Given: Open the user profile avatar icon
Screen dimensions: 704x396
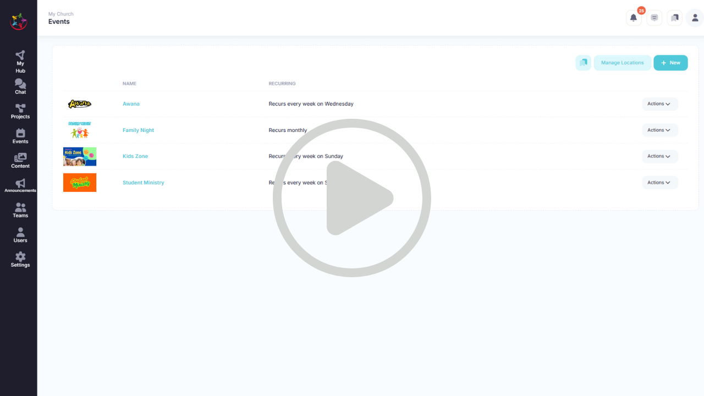Looking at the screenshot, I should (x=695, y=18).
